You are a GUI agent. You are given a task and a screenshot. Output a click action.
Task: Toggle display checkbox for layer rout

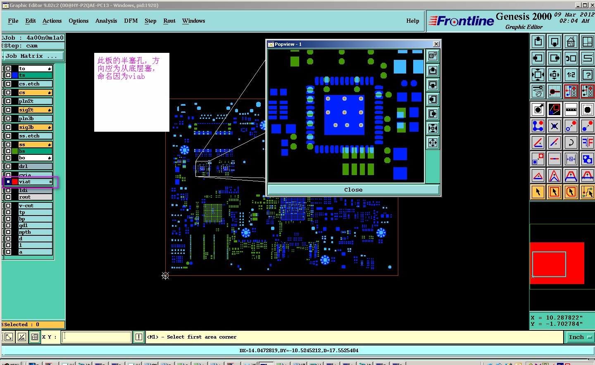click(x=8, y=197)
